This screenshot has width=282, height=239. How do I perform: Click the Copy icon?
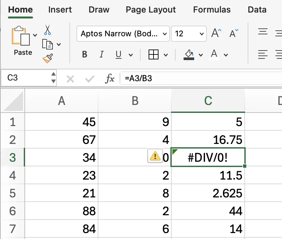(48, 44)
